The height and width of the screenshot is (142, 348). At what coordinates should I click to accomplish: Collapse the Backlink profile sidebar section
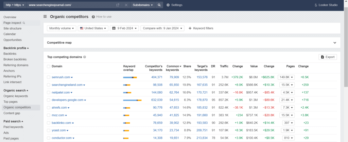[16, 48]
